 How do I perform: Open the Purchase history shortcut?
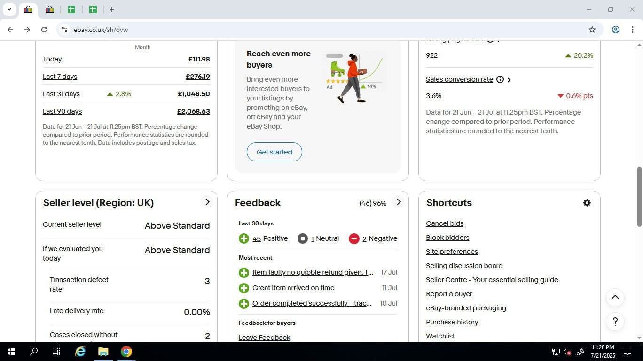(452, 322)
